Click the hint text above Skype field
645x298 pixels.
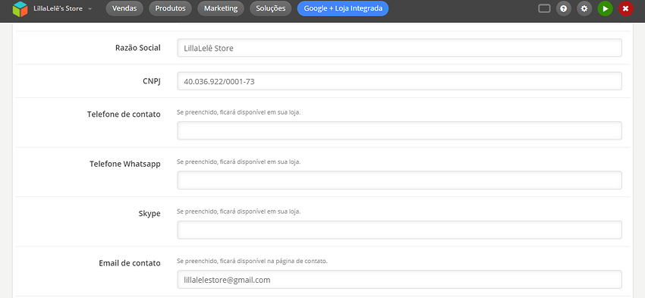pyautogui.click(x=238, y=212)
